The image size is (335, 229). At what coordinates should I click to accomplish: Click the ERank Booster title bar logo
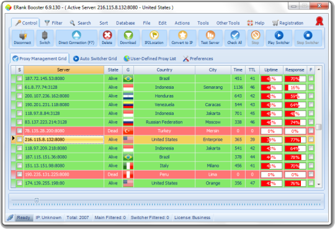coord(8,7)
